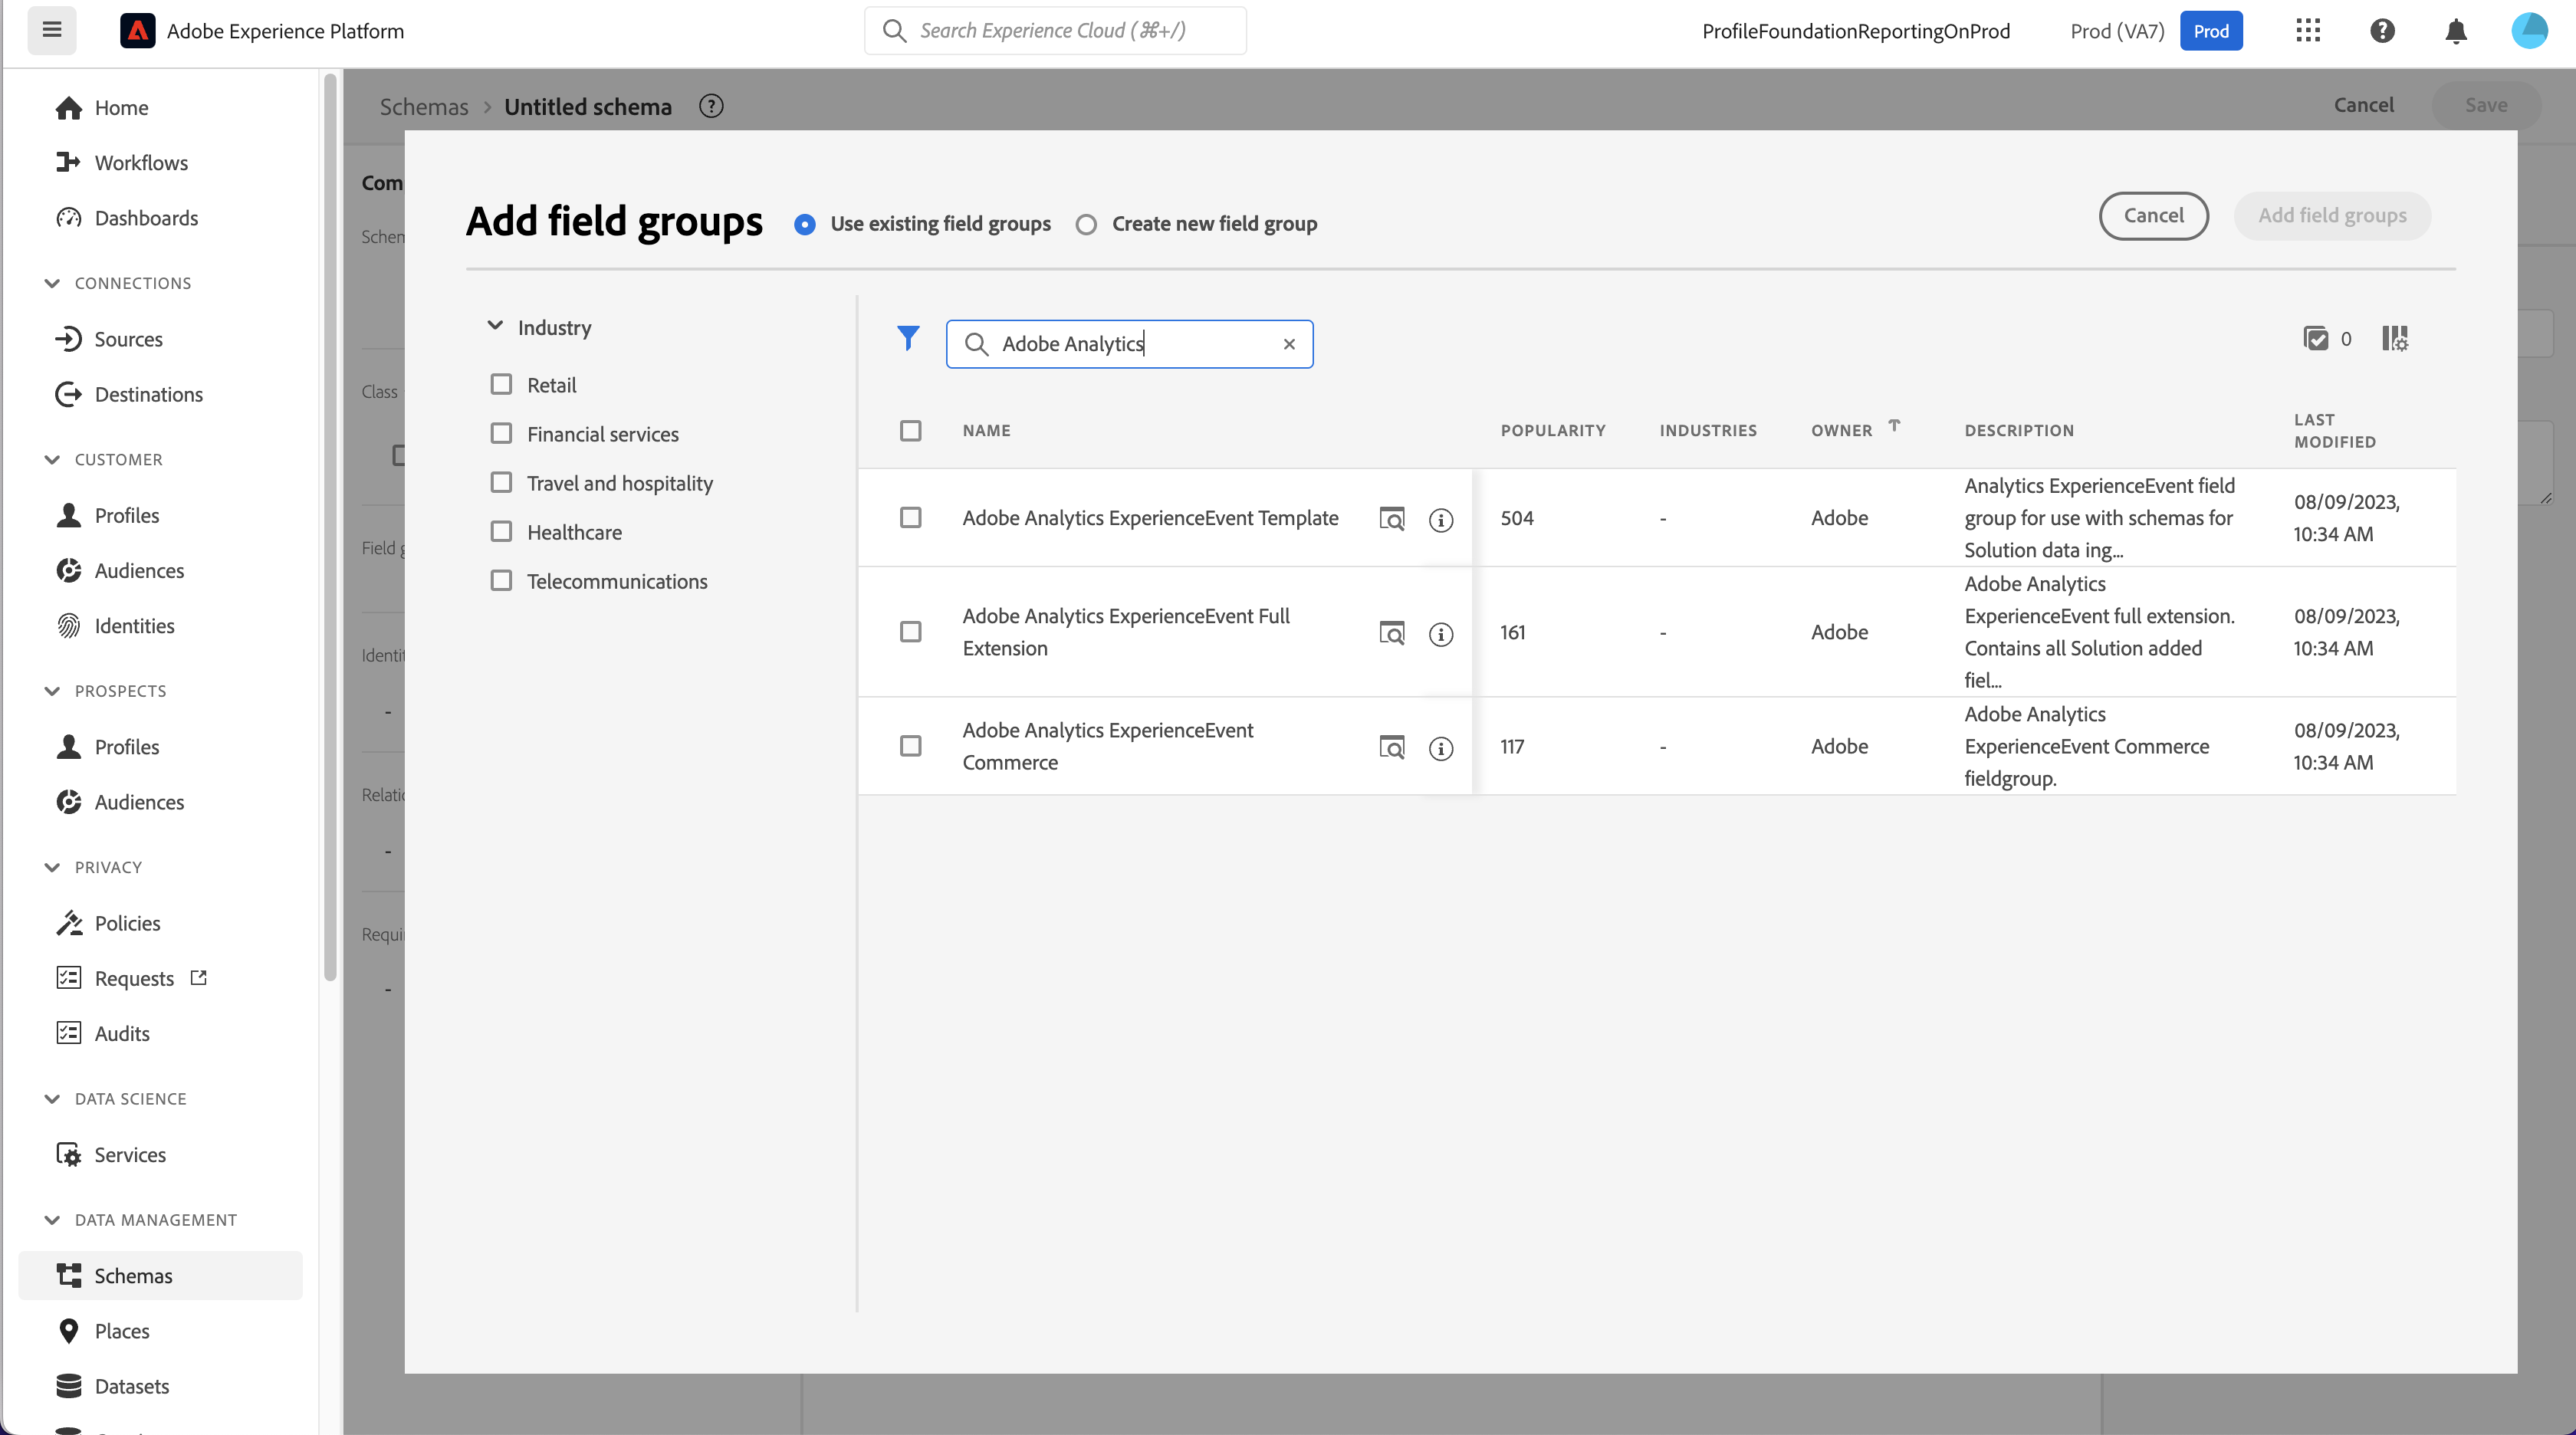Open the column settings icon
This screenshot has width=2576, height=1435.
(2395, 339)
